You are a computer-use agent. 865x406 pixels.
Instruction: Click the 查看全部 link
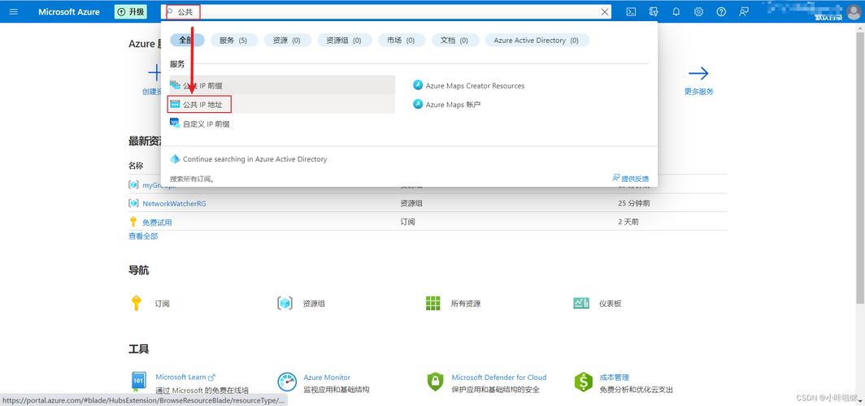143,235
